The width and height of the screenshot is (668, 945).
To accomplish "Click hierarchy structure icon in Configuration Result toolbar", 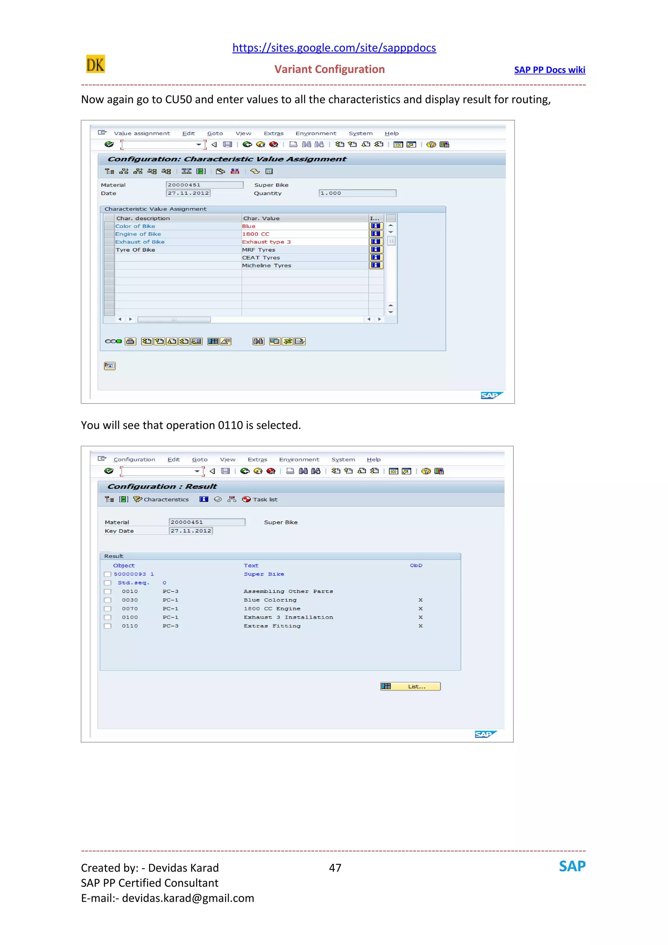I will (232, 499).
